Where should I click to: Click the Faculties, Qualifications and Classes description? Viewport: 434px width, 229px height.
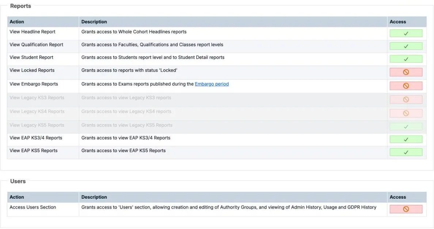point(152,45)
